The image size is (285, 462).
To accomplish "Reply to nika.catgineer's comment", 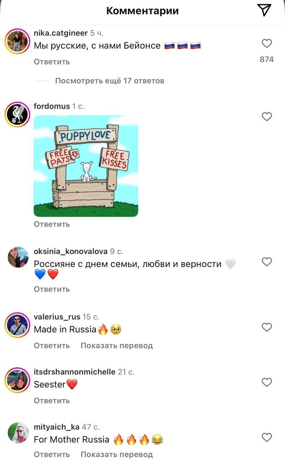I will click(52, 62).
